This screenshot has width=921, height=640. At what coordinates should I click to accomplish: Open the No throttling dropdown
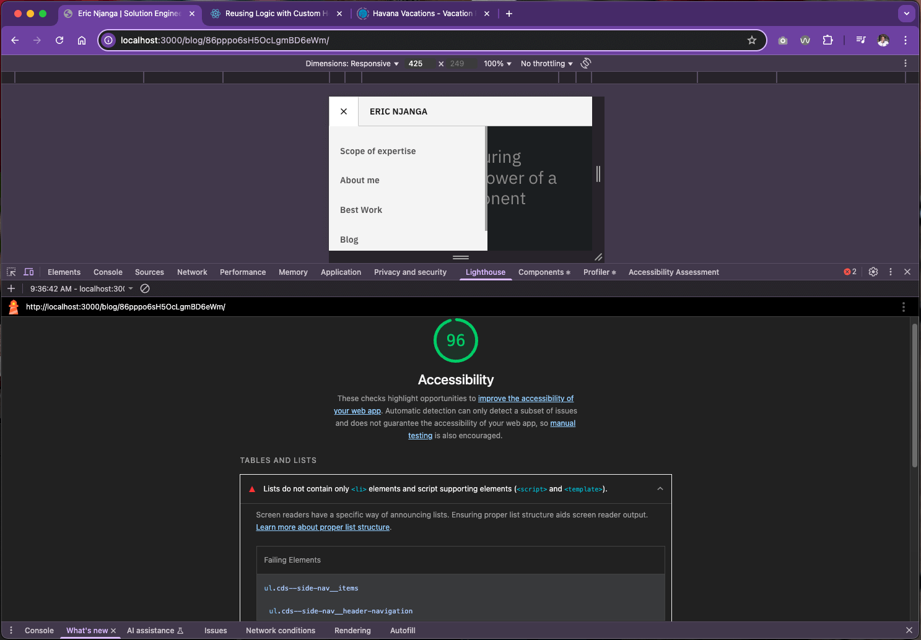(545, 63)
